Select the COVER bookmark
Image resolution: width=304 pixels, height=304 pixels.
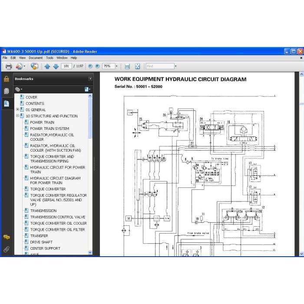[x=31, y=97]
